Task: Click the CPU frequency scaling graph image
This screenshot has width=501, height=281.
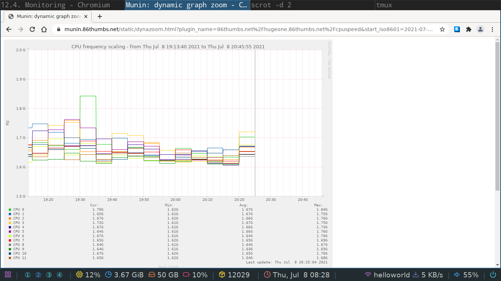Action: [x=168, y=154]
